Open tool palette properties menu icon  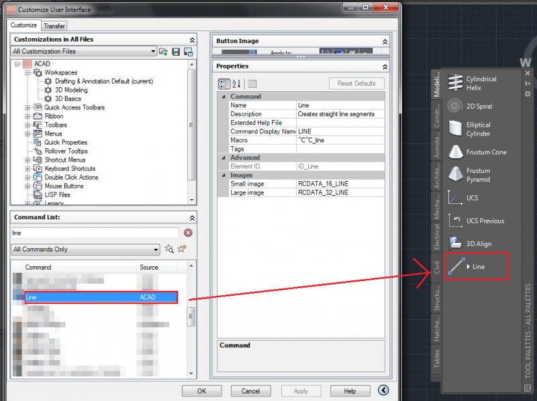(528, 94)
